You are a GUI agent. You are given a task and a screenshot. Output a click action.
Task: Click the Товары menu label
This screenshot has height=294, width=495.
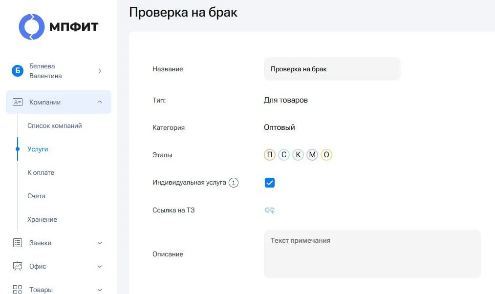point(41,290)
